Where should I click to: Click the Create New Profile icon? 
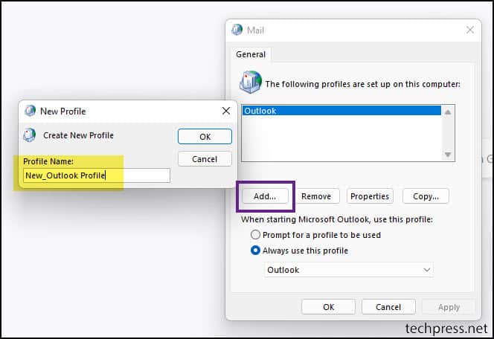[30, 135]
